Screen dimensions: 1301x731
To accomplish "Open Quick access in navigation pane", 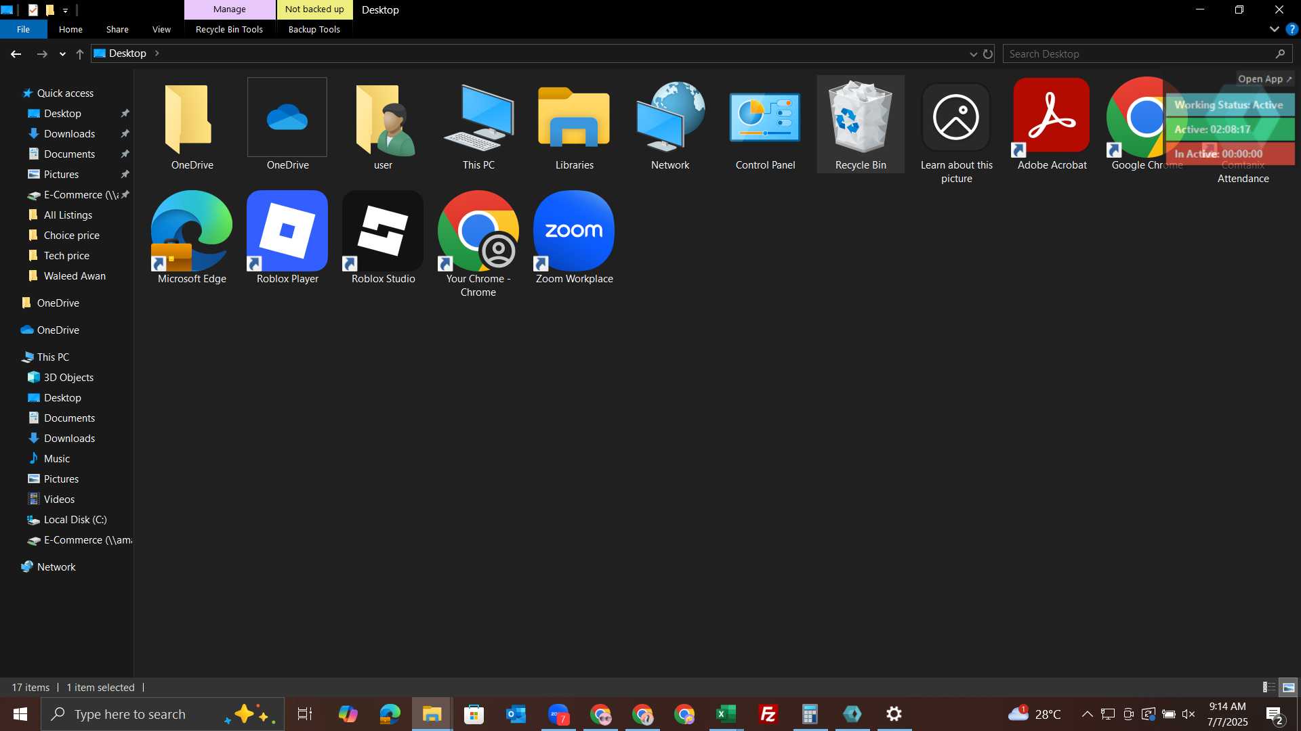I will [65, 93].
